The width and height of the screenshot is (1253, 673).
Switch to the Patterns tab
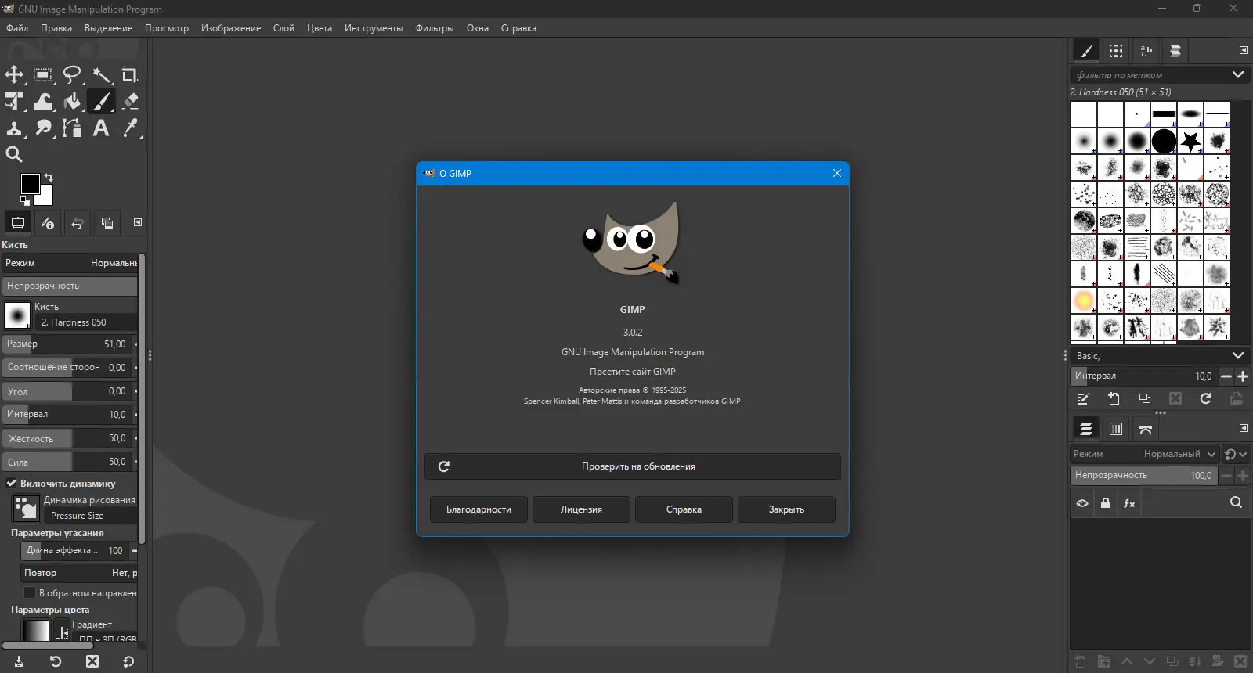(1116, 51)
